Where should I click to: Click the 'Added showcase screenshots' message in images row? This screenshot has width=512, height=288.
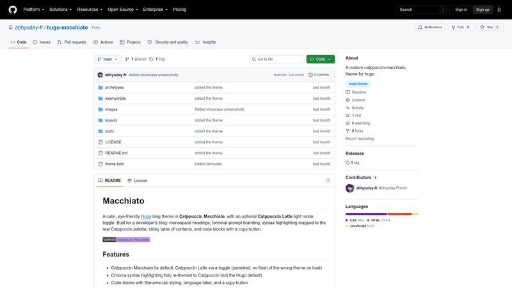coord(219,109)
